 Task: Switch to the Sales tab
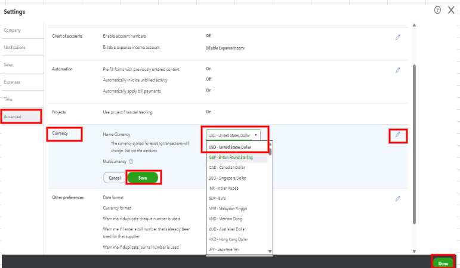(x=9, y=64)
